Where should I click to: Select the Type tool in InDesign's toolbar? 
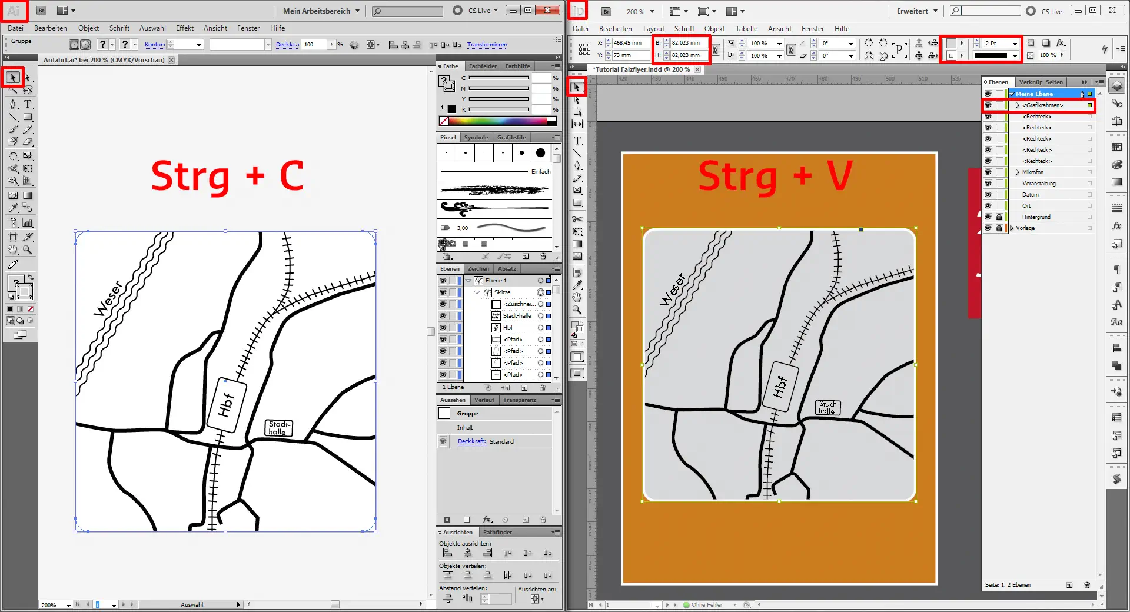pyautogui.click(x=577, y=140)
